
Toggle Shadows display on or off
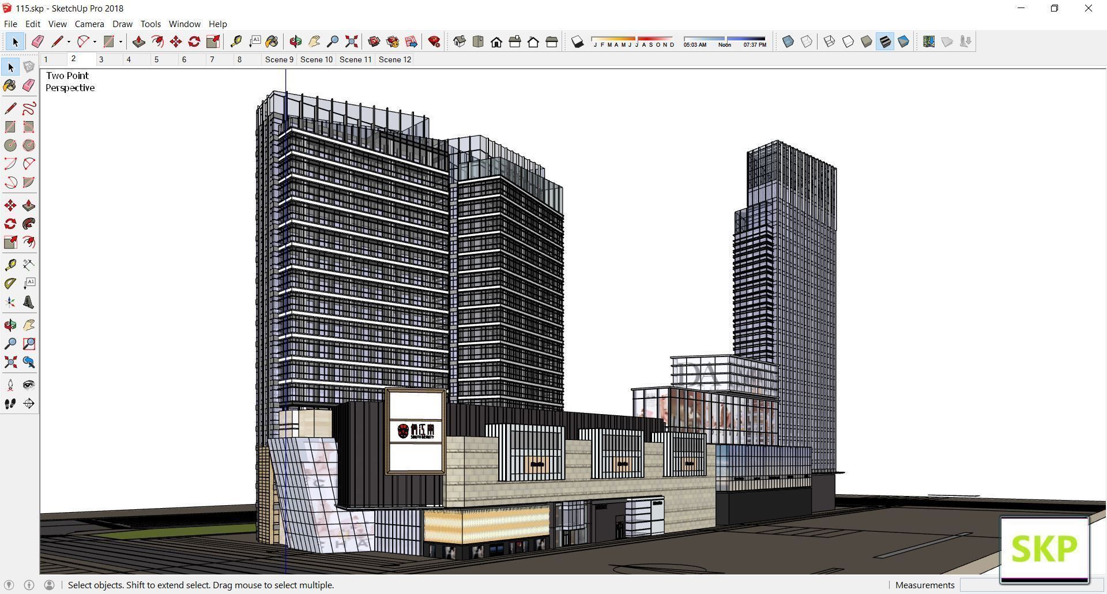577,42
